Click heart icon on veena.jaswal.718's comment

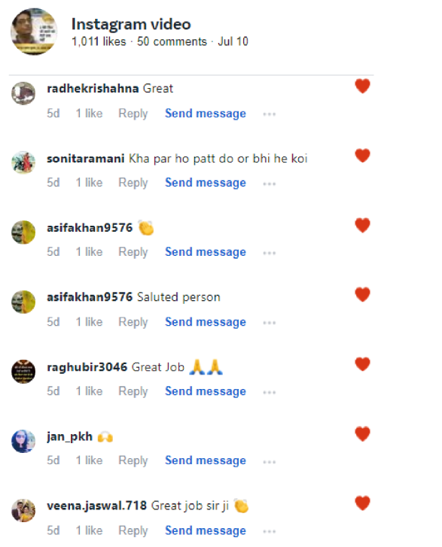(x=362, y=503)
